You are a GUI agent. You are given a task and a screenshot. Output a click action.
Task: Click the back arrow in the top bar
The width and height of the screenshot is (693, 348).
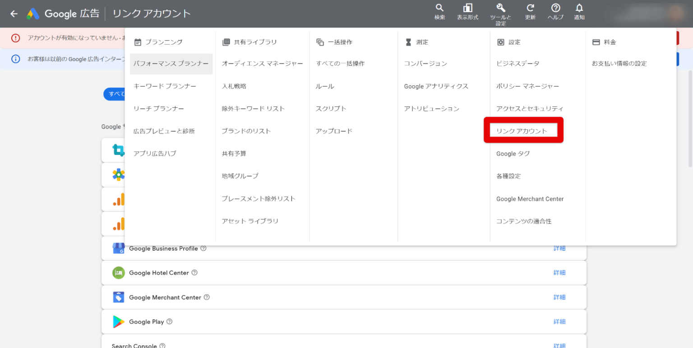point(14,14)
